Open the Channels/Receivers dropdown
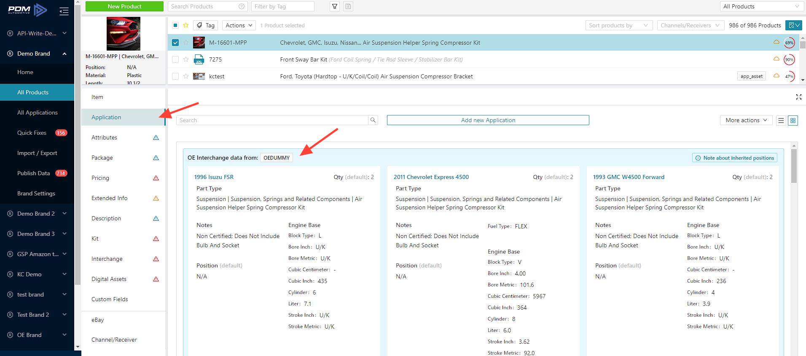 click(x=690, y=25)
